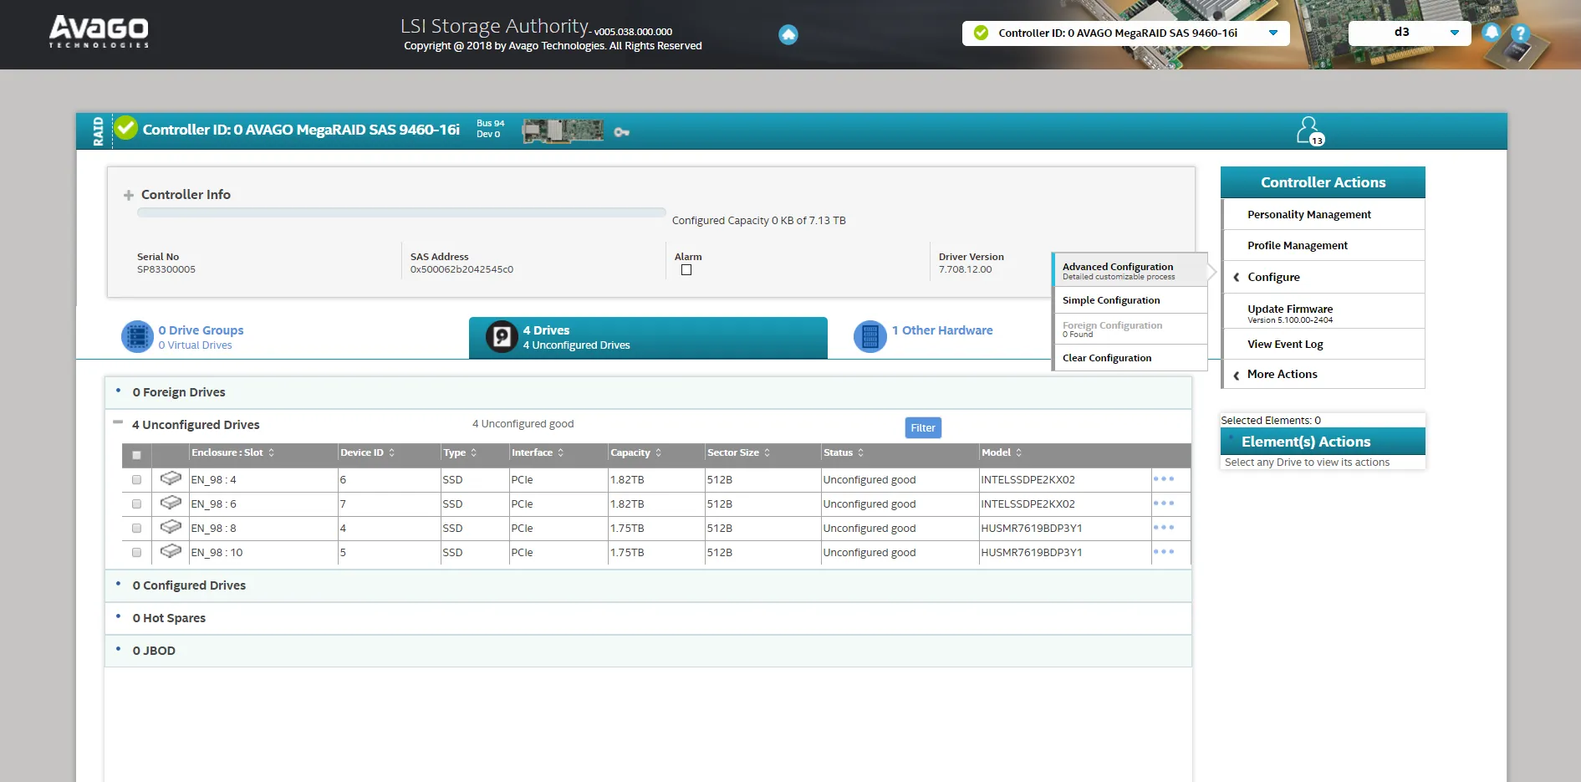Click the AVAGO Technologies logo
The width and height of the screenshot is (1581, 782).
[x=98, y=31]
